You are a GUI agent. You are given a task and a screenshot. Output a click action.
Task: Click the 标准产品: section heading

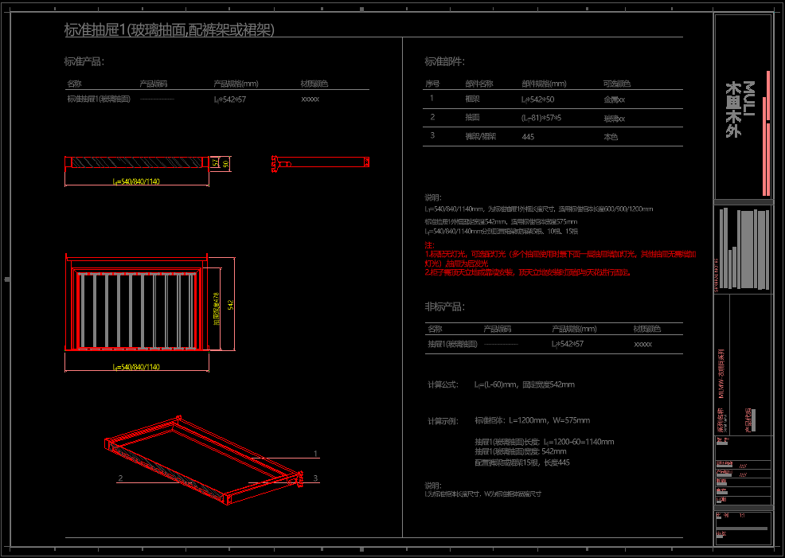tap(84, 61)
